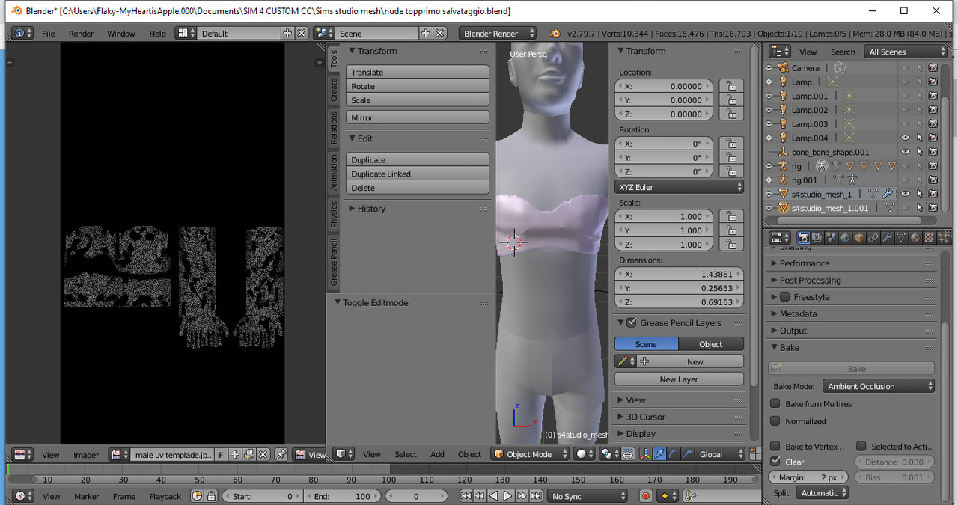The height and width of the screenshot is (505, 958).
Task: Open the render properties tab (camera icon)
Action: tap(803, 238)
